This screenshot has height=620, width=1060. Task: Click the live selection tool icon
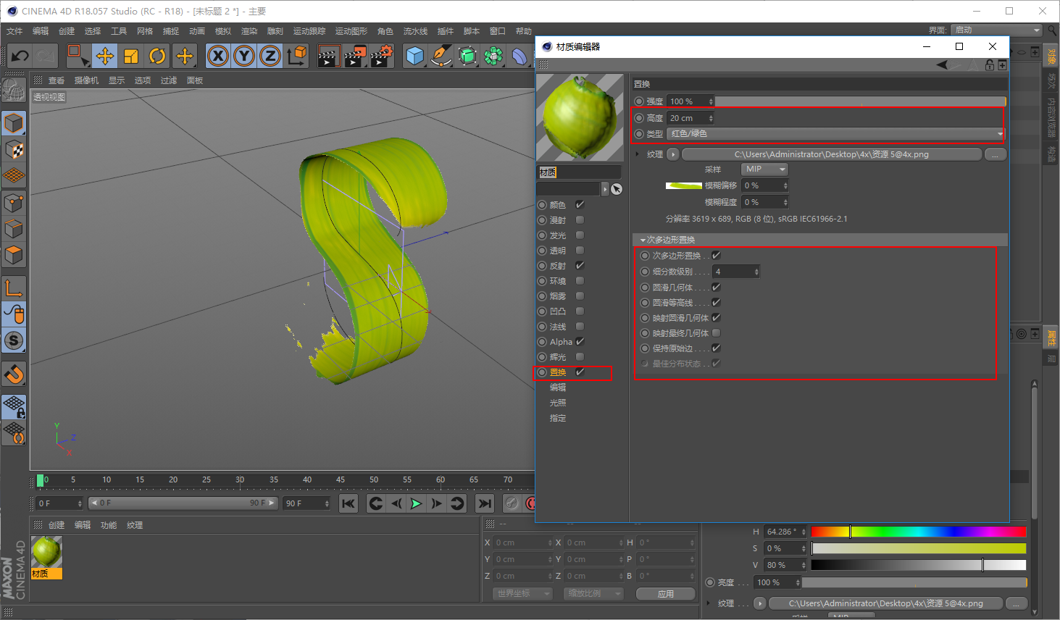[78, 56]
